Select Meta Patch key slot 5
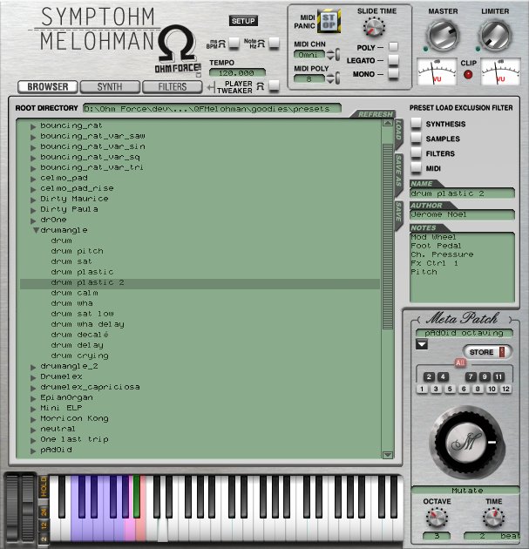This screenshot has height=549, width=529. 450,389
